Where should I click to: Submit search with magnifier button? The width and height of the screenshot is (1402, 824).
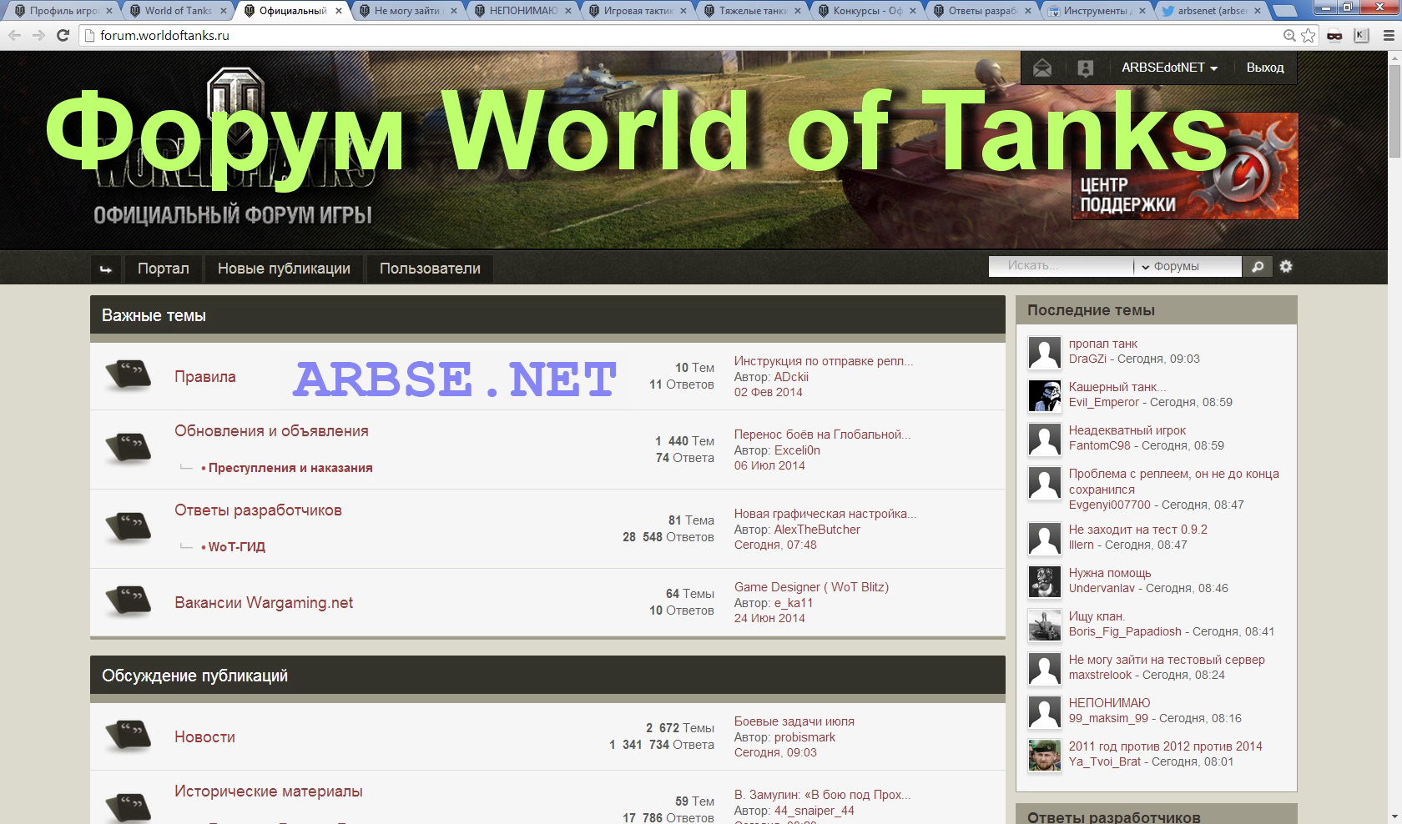(1257, 266)
